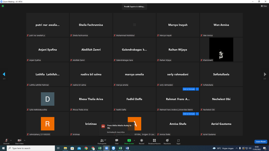Select Muhammad Muhibbul participant tile

click(134, 25)
